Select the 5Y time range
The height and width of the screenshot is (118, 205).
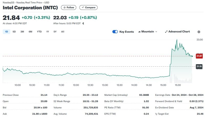tap(55, 32)
